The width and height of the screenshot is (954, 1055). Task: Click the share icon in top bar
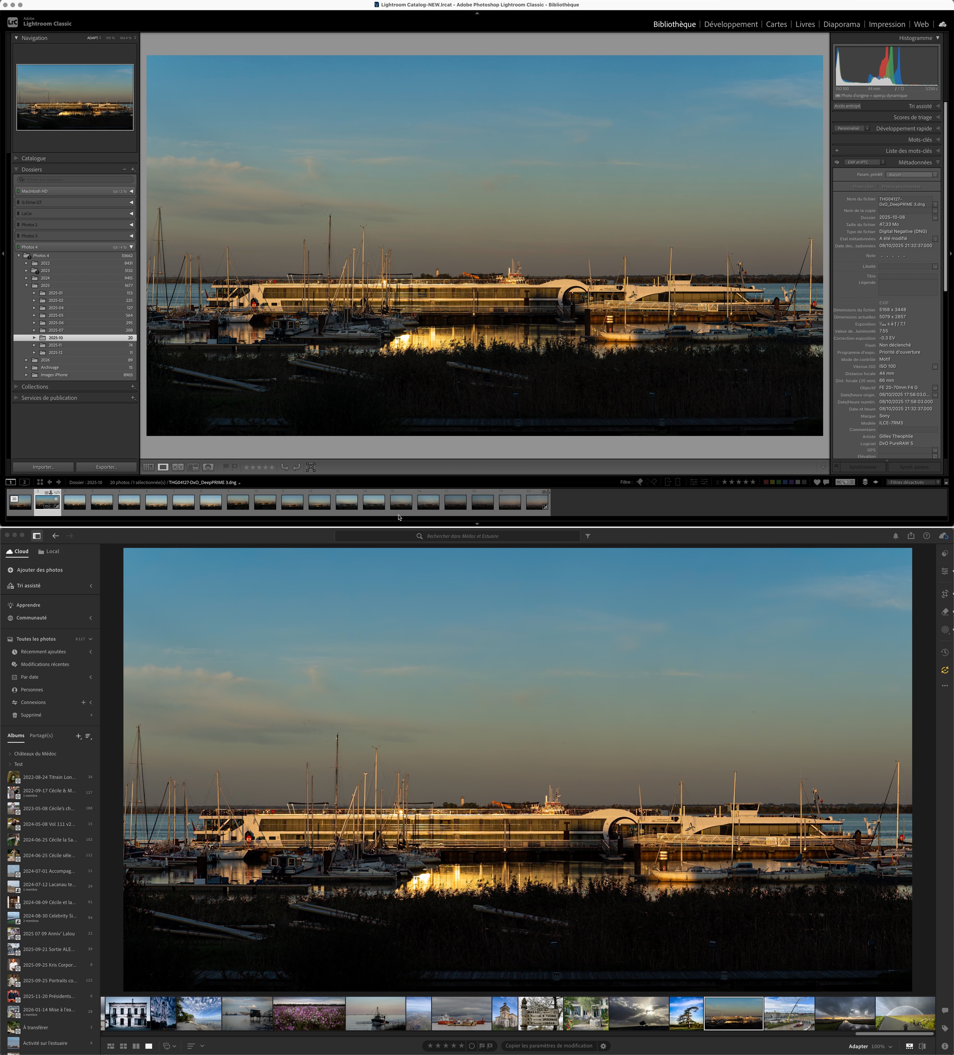coord(911,536)
